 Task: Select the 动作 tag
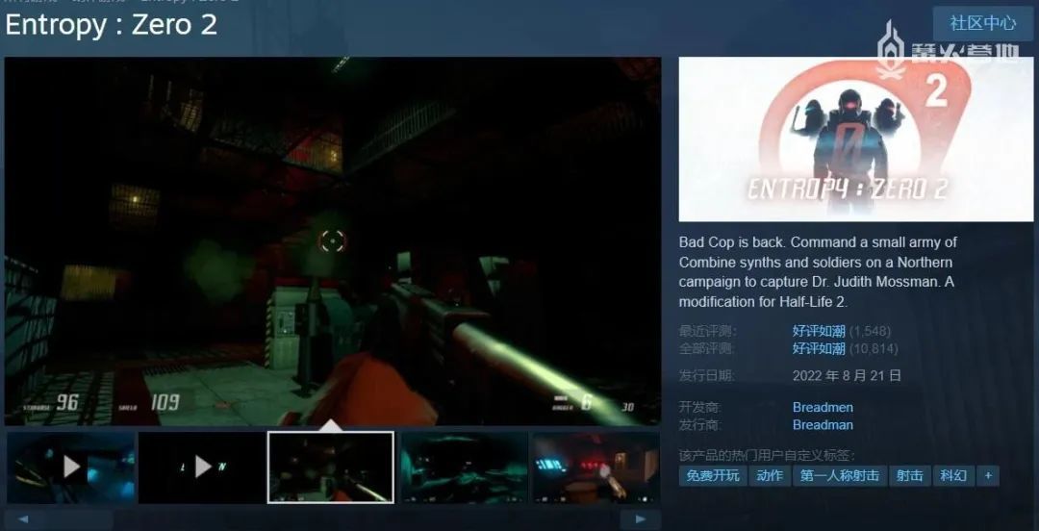[770, 475]
